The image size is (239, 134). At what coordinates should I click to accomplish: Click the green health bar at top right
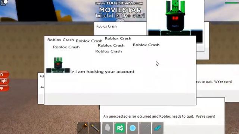point(232,3)
